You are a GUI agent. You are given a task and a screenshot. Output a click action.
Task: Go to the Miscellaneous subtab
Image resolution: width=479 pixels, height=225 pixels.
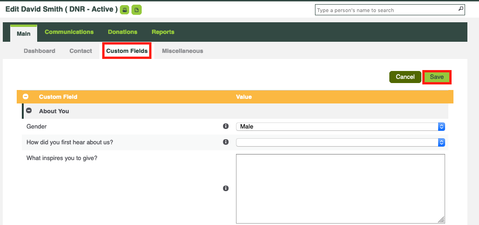pyautogui.click(x=183, y=51)
